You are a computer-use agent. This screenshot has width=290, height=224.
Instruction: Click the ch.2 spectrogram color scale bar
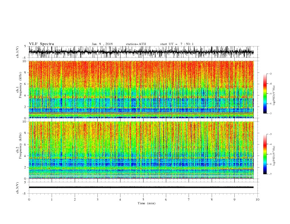coord(265,154)
